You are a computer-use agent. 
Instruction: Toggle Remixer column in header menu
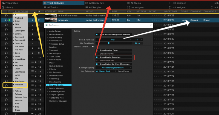pos(19,100)
